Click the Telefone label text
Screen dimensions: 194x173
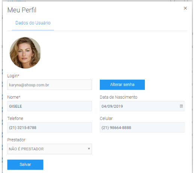[x=15, y=119]
